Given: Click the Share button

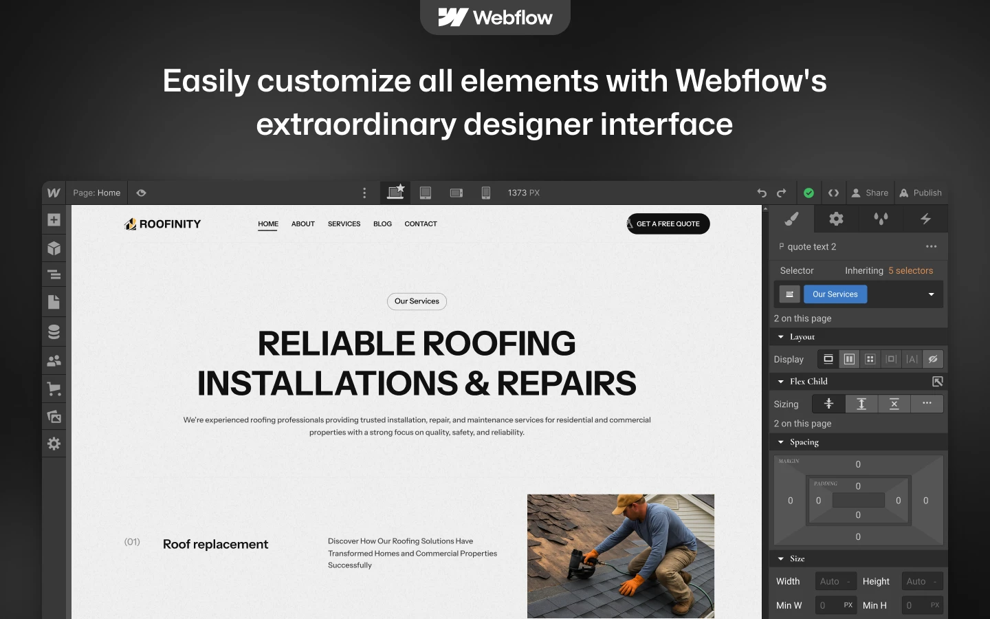Looking at the screenshot, I should coord(870,193).
